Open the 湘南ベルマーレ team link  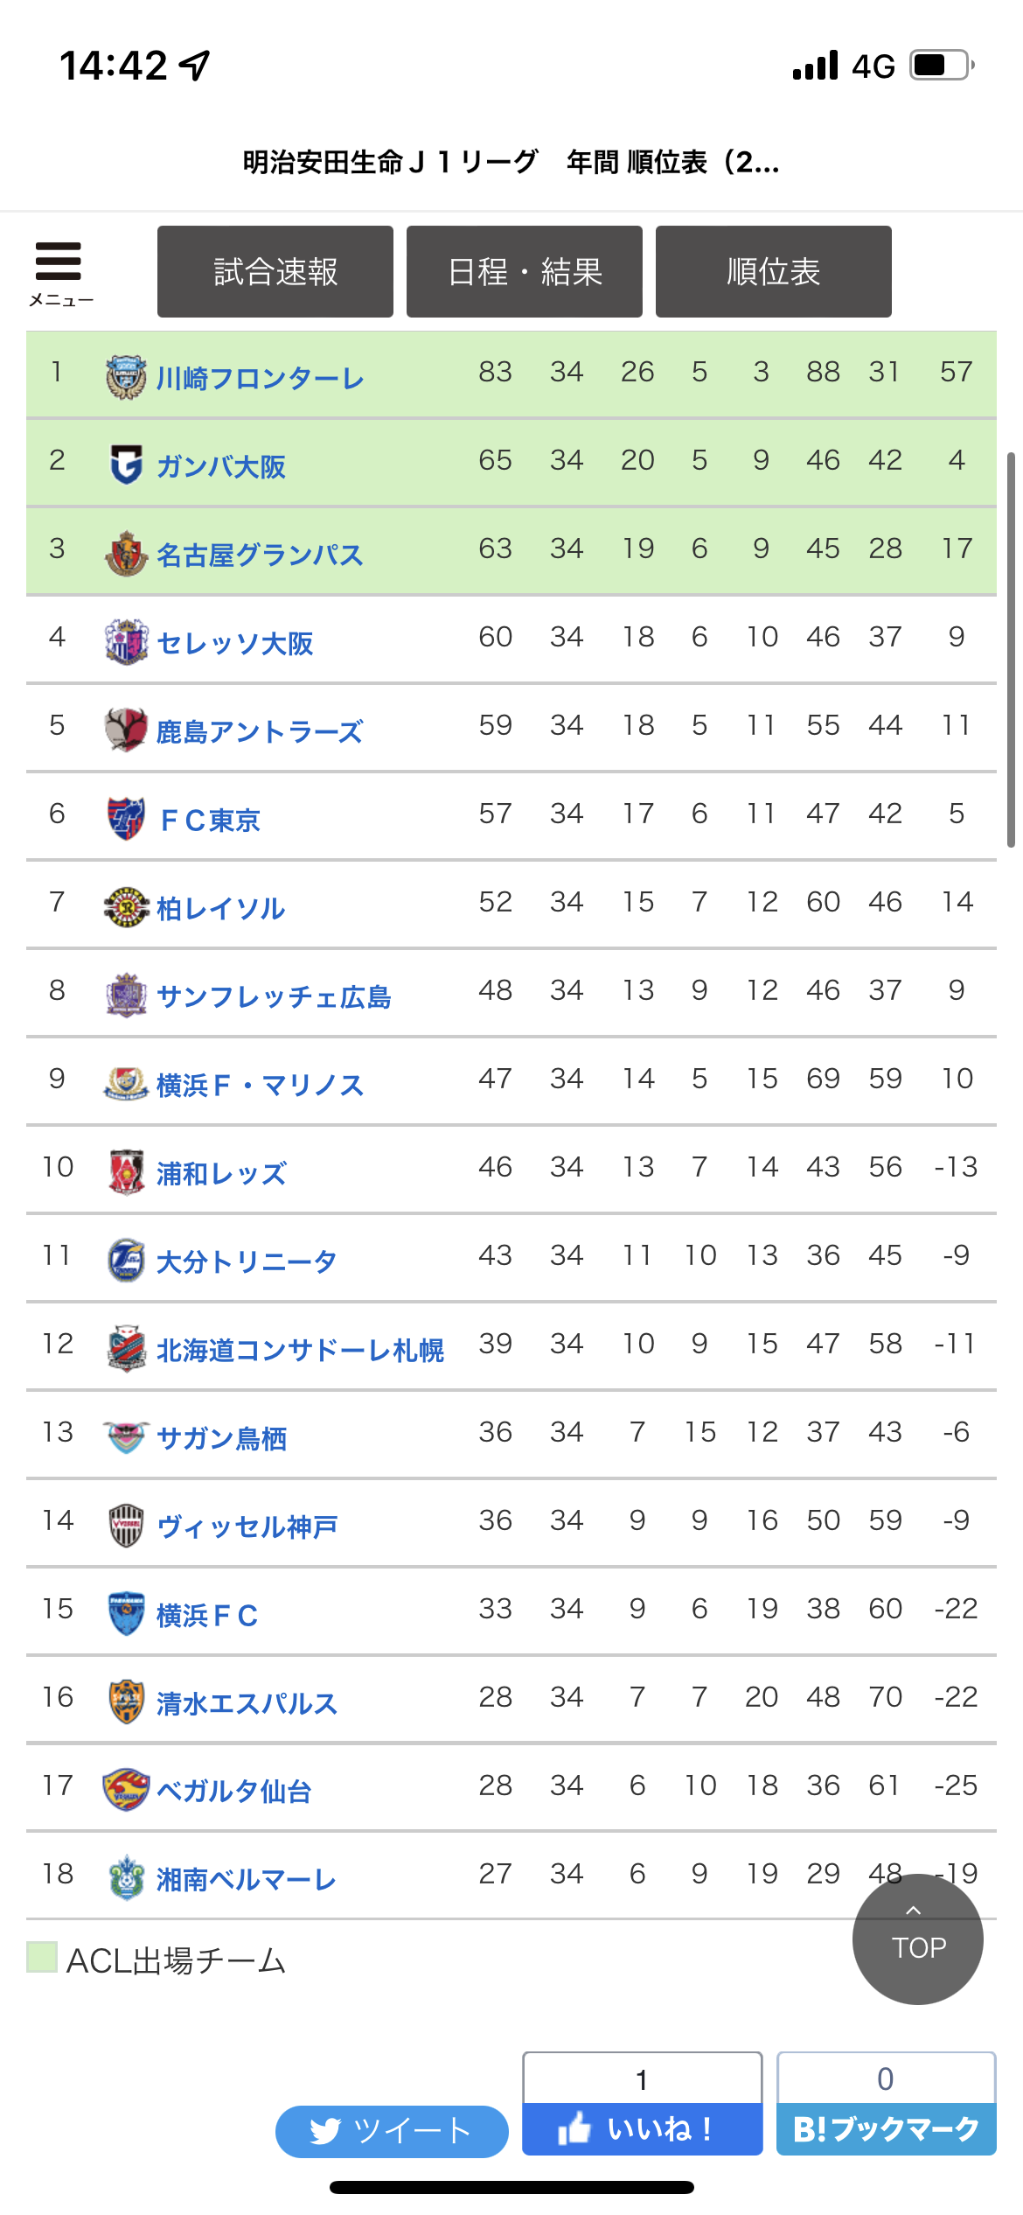point(247,1881)
